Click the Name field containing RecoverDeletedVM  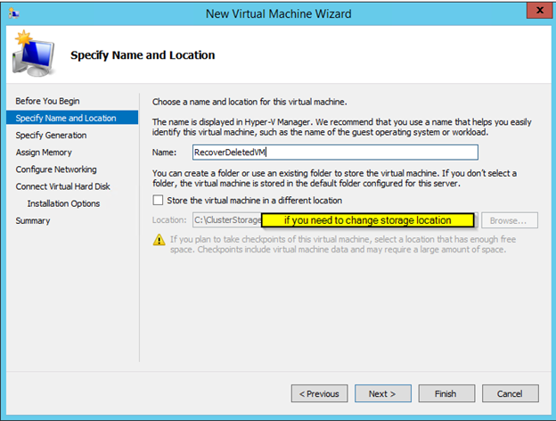pos(334,153)
